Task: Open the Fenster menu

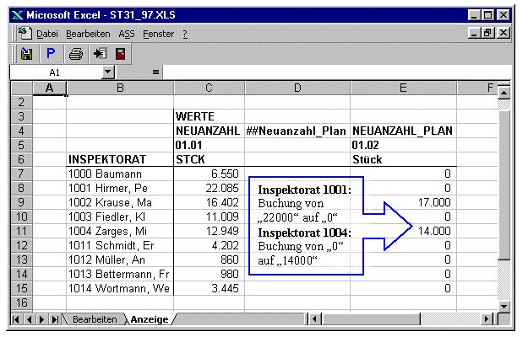Action: click(x=159, y=33)
